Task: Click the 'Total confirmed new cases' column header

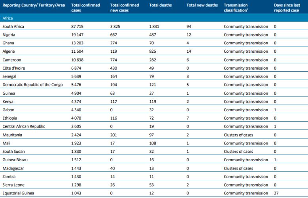Action: click(125, 8)
